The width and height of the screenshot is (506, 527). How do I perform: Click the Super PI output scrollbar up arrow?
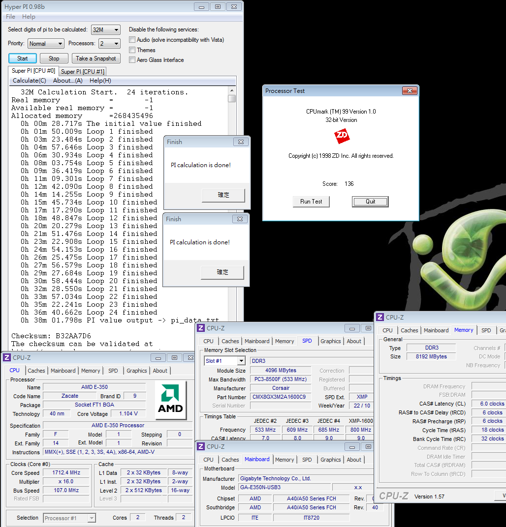231,90
